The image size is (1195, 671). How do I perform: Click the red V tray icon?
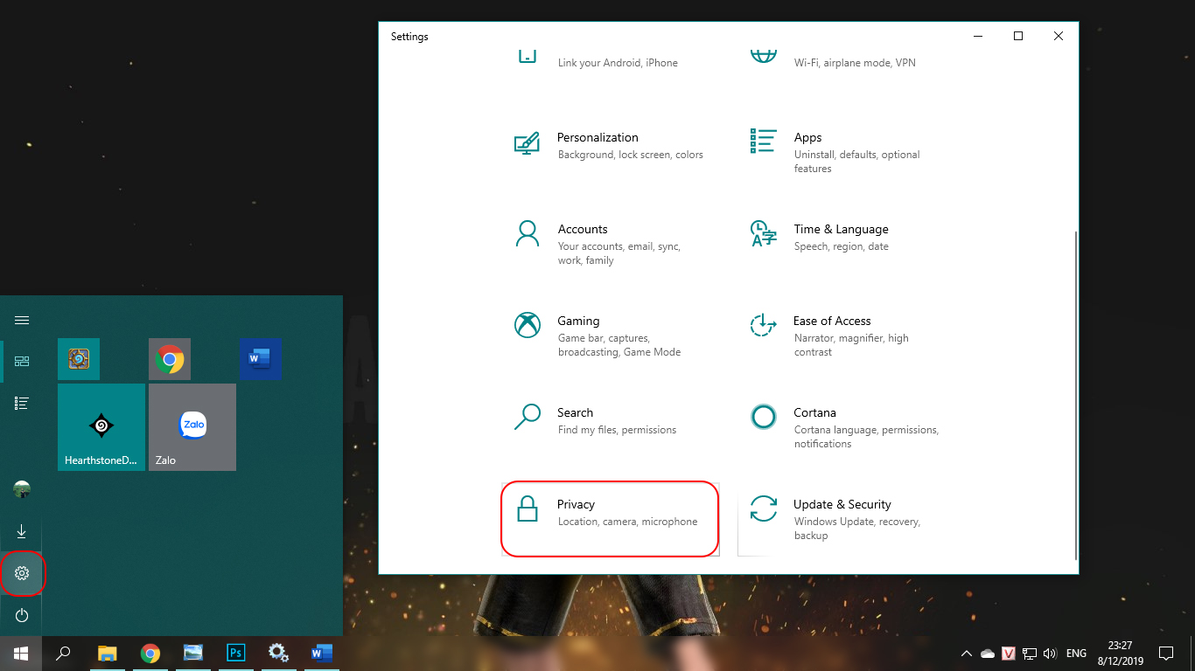(1009, 654)
